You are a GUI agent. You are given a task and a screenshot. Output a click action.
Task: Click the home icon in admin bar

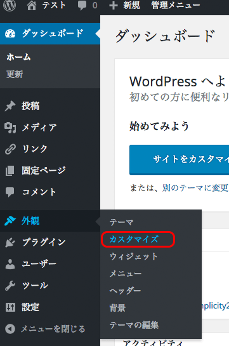tap(32, 5)
